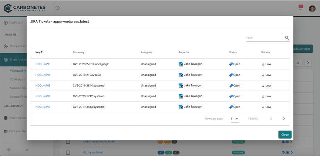
Task: Select summary CVE-2019-3843:systemd
Action: point(88,107)
